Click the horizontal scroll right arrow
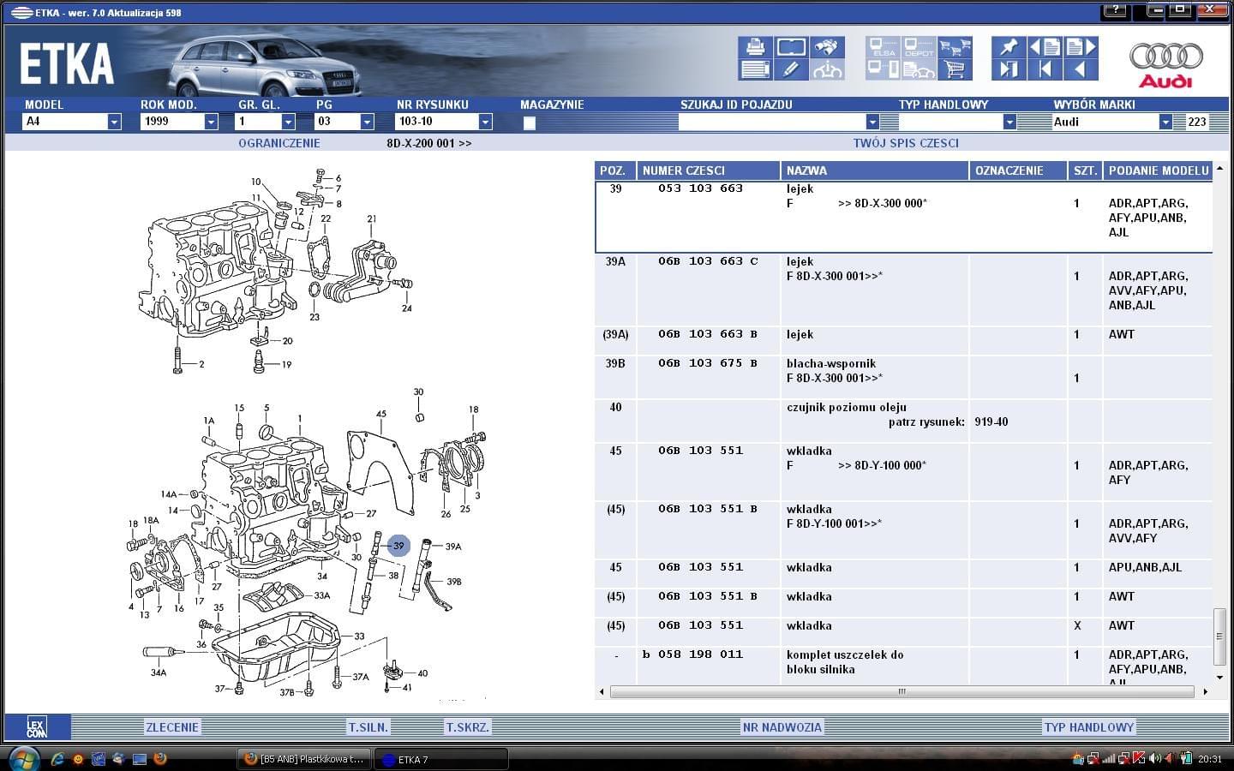 pyautogui.click(x=1205, y=691)
